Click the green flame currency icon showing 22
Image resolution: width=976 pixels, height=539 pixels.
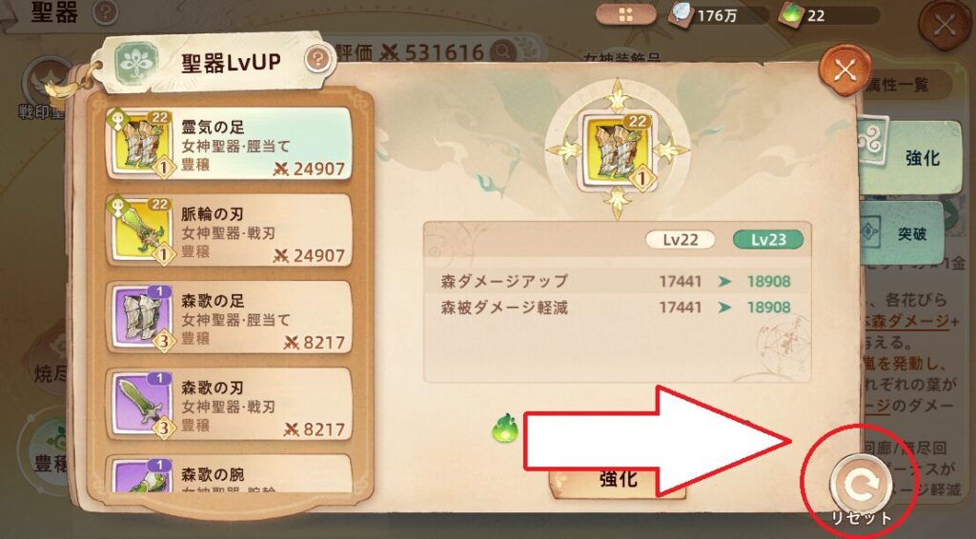click(790, 15)
